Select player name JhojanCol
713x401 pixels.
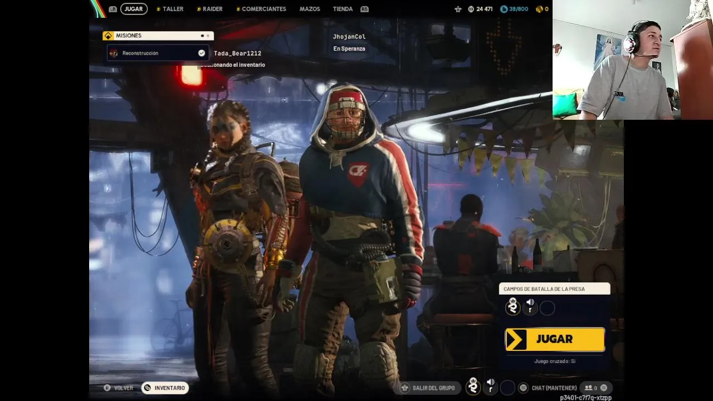tap(349, 37)
